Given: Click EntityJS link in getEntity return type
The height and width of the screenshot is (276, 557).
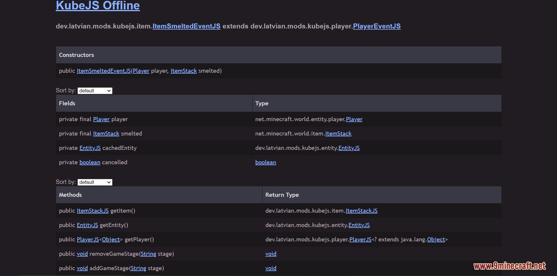Looking at the screenshot, I should tap(359, 225).
